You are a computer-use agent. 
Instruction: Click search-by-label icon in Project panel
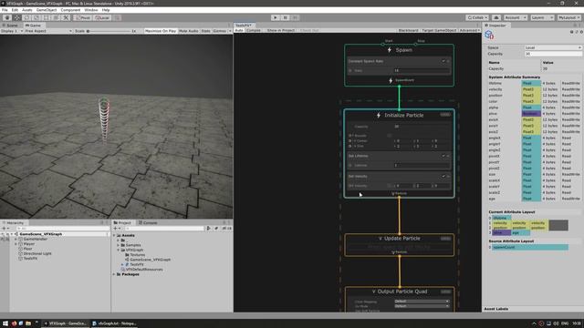(216, 229)
